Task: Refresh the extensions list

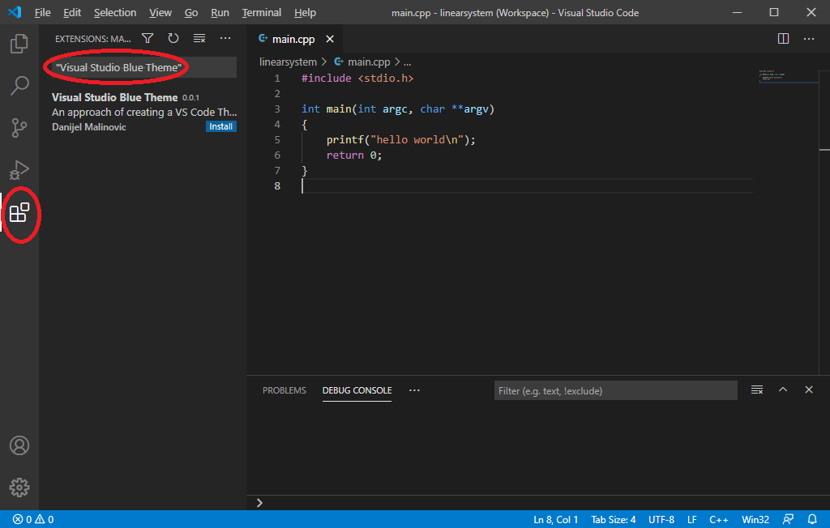Action: (x=173, y=38)
